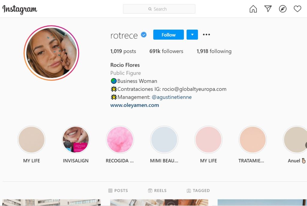Viewport: 307px width, 206px height.
Task: Expand suggested accounts dropdown arrow
Action: pos(192,35)
